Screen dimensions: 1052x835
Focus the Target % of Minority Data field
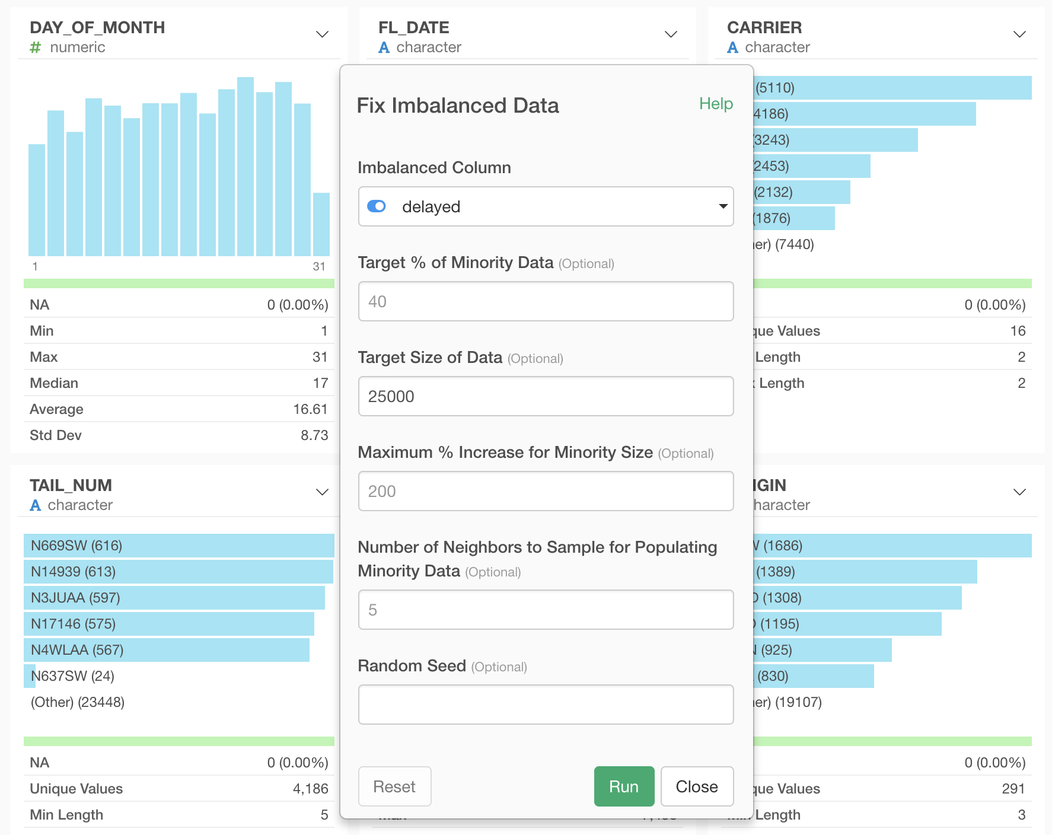(546, 301)
